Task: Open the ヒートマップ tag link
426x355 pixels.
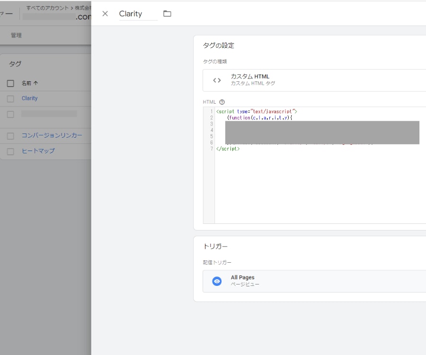Action: coord(38,151)
